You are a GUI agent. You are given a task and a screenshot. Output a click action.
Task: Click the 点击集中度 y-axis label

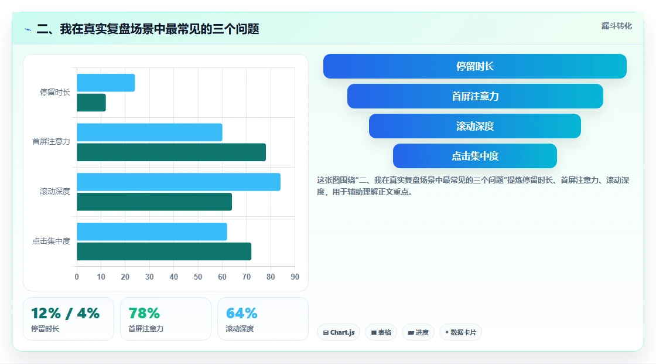51,241
